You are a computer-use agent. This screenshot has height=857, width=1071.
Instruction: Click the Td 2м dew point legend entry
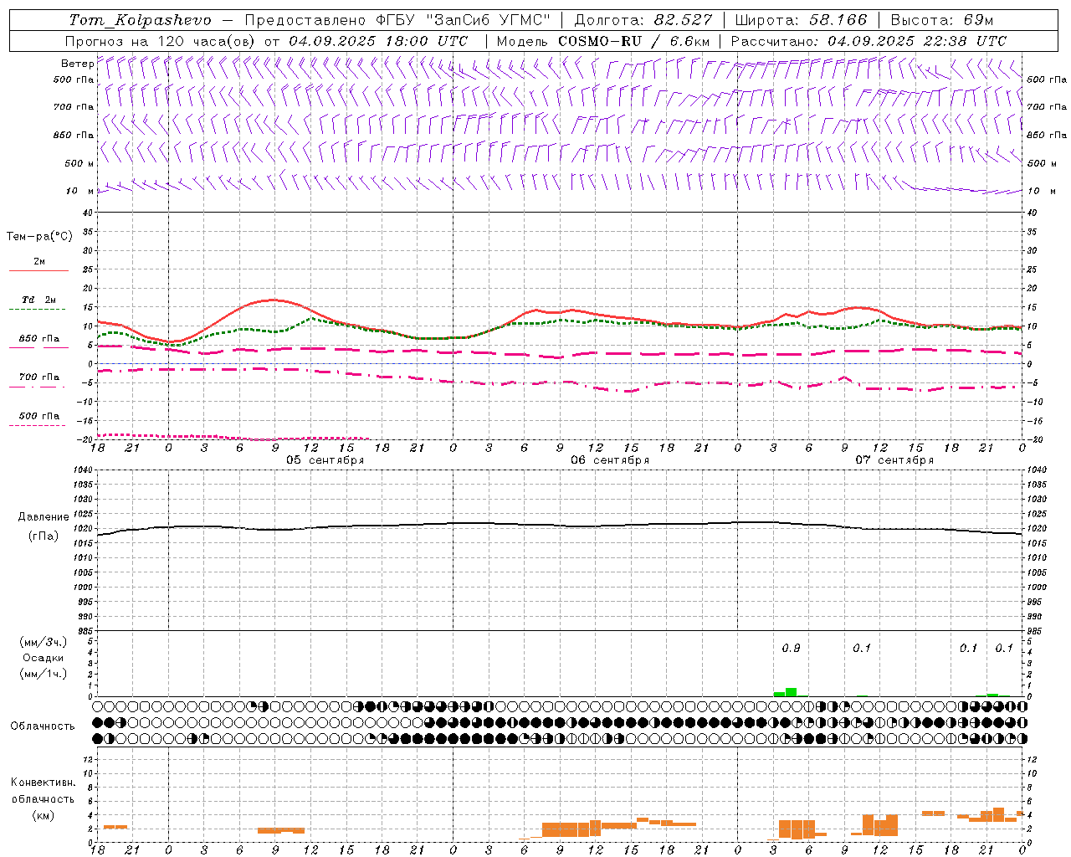pyautogui.click(x=39, y=300)
